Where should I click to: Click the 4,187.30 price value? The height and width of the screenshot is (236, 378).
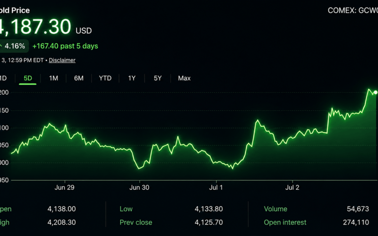click(35, 26)
